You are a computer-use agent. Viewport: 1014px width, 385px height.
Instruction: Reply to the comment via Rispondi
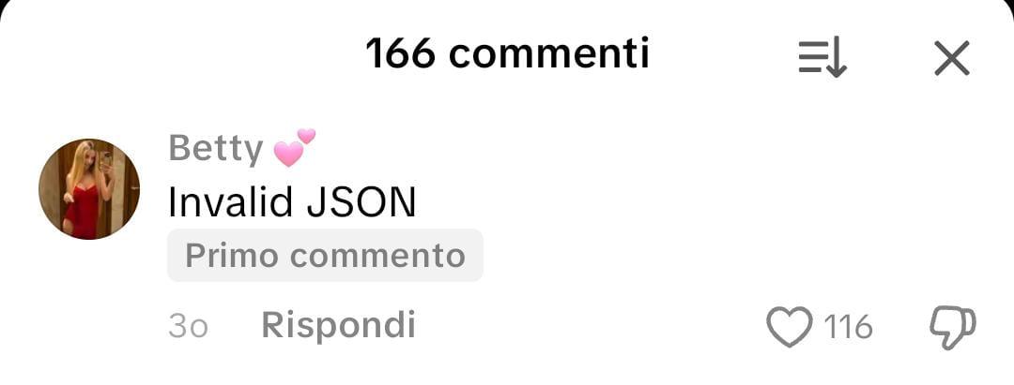pos(338,325)
